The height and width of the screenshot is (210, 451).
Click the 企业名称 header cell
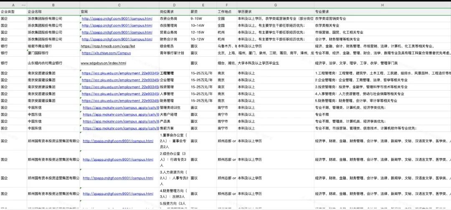[x=53, y=12]
